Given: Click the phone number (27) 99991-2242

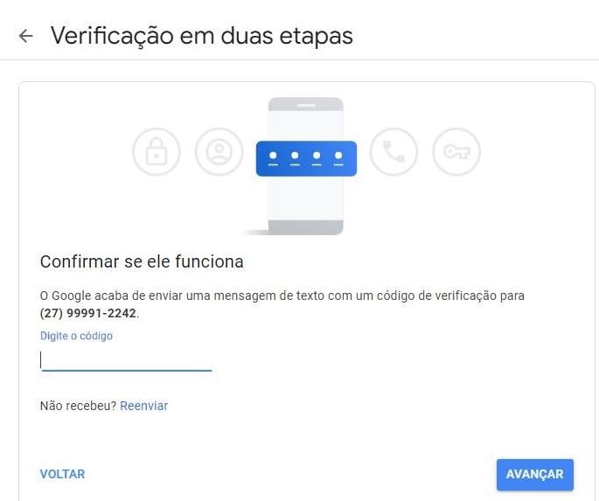Looking at the screenshot, I should point(88,313).
